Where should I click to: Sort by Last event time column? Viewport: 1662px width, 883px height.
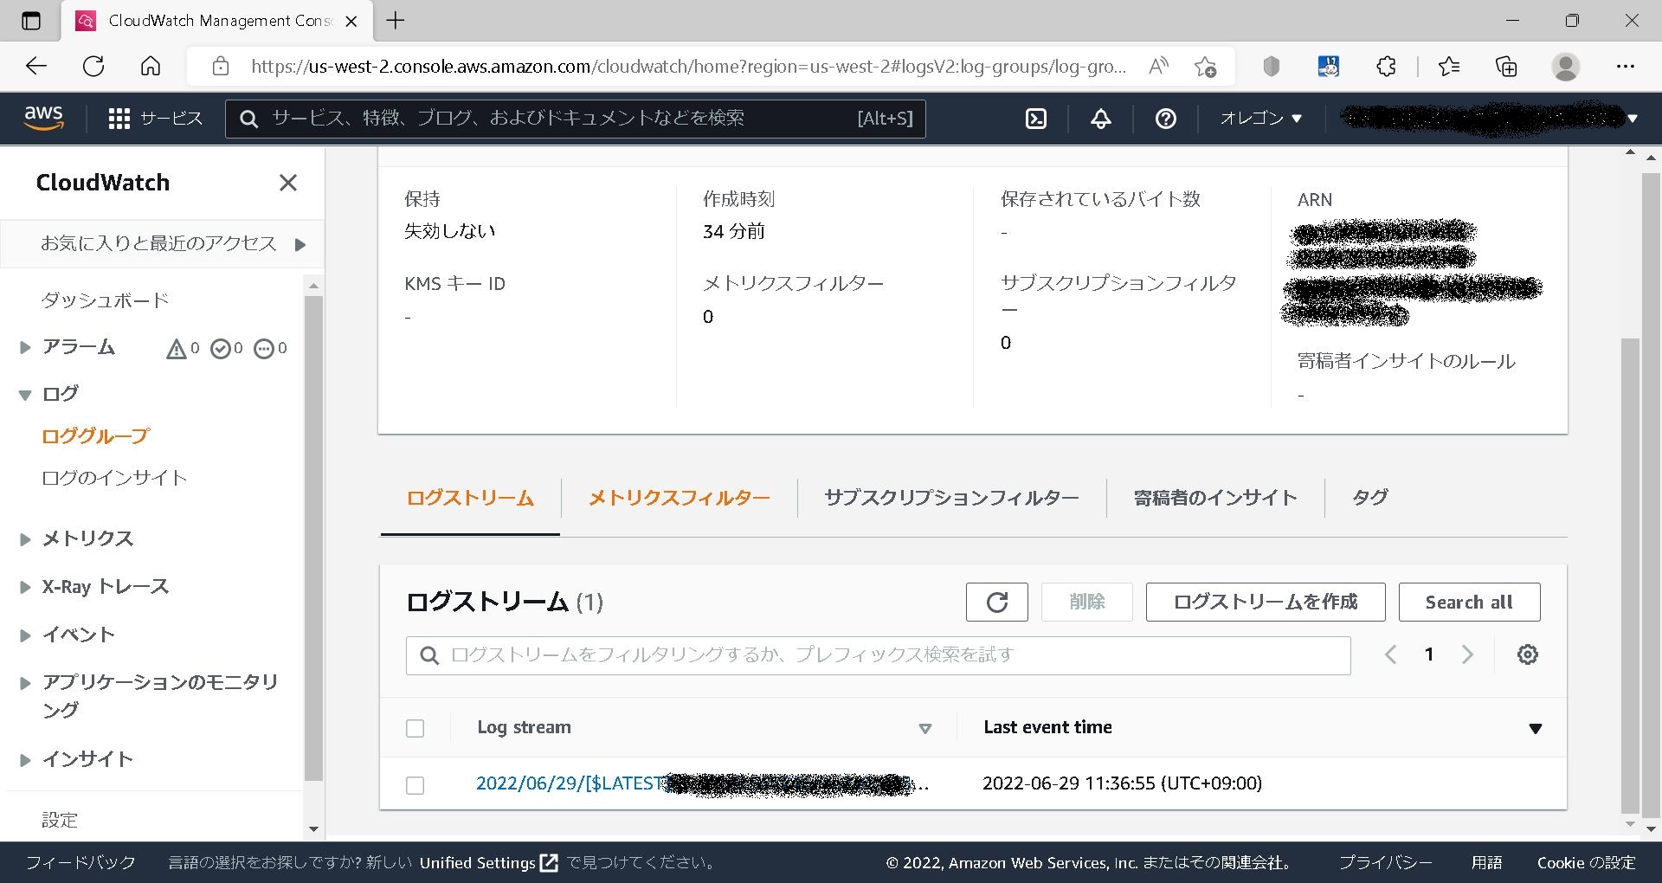[1536, 729]
